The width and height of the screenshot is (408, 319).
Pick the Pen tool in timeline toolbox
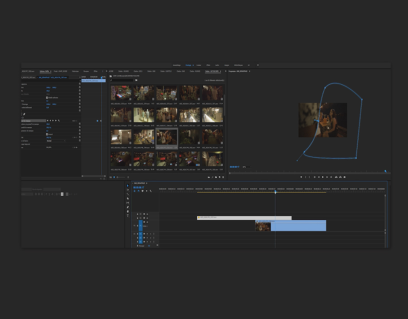point(128,207)
